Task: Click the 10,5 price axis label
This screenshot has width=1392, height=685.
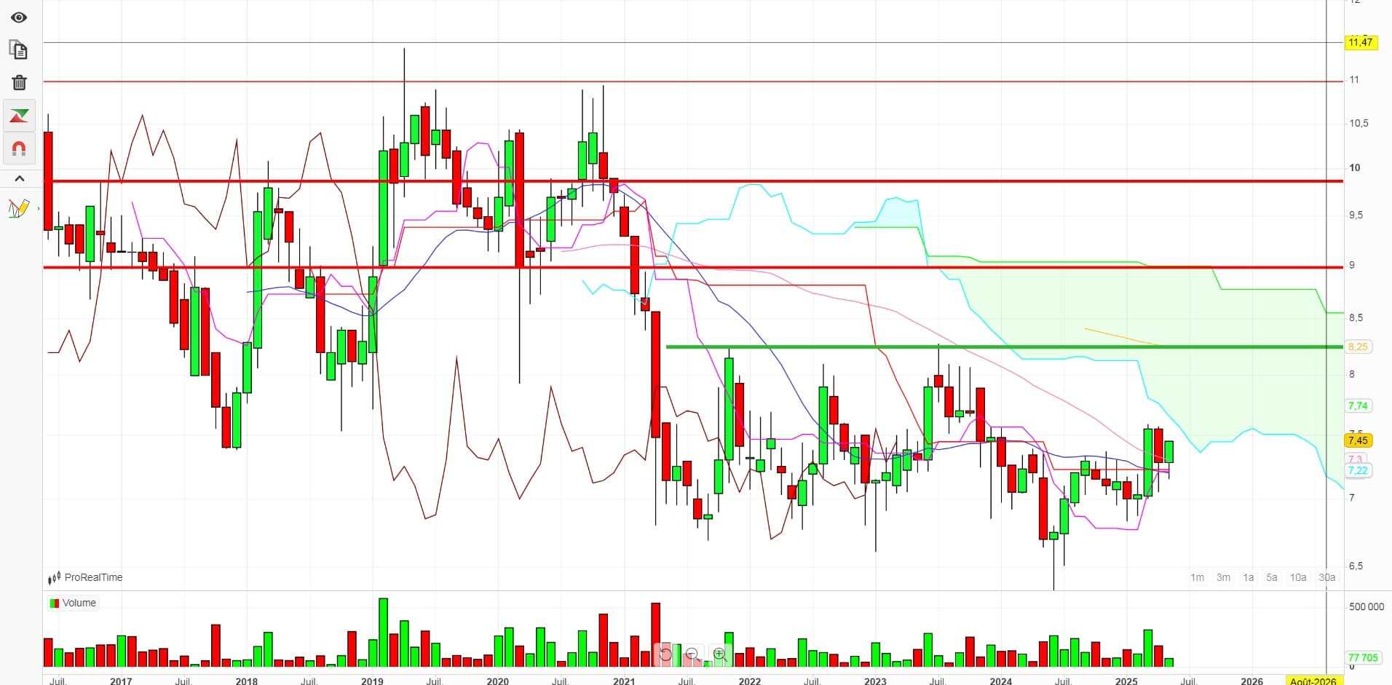Action: (1359, 123)
